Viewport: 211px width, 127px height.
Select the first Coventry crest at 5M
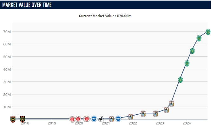pyautogui.click(x=143, y=113)
